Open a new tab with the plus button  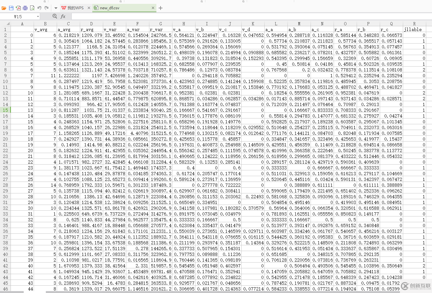(161, 8)
